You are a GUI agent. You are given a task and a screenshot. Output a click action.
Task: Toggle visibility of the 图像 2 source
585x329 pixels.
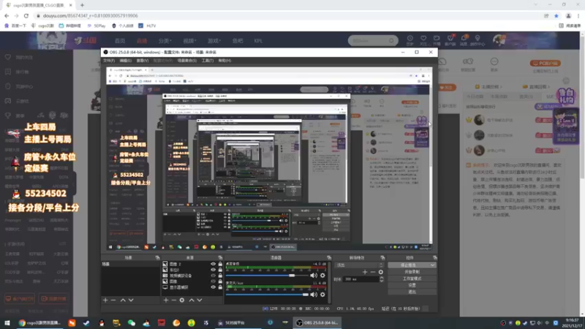click(x=213, y=264)
